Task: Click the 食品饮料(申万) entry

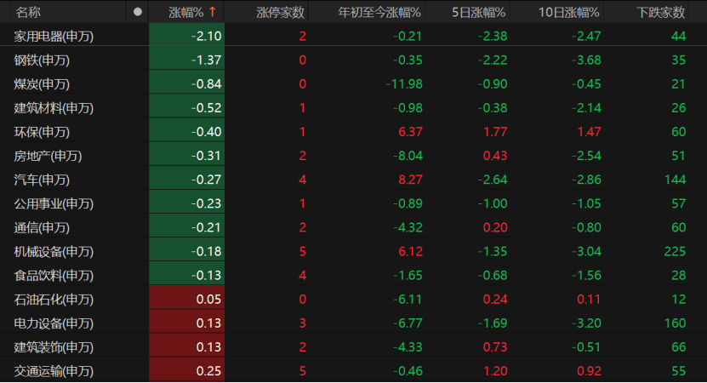Action: coord(54,276)
